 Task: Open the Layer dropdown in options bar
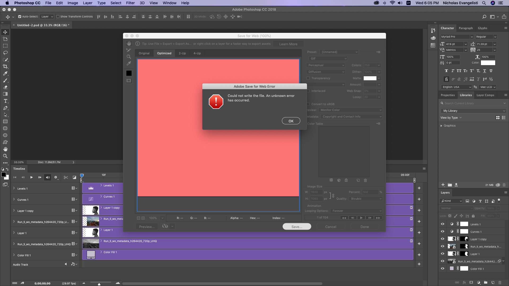tap(46, 16)
